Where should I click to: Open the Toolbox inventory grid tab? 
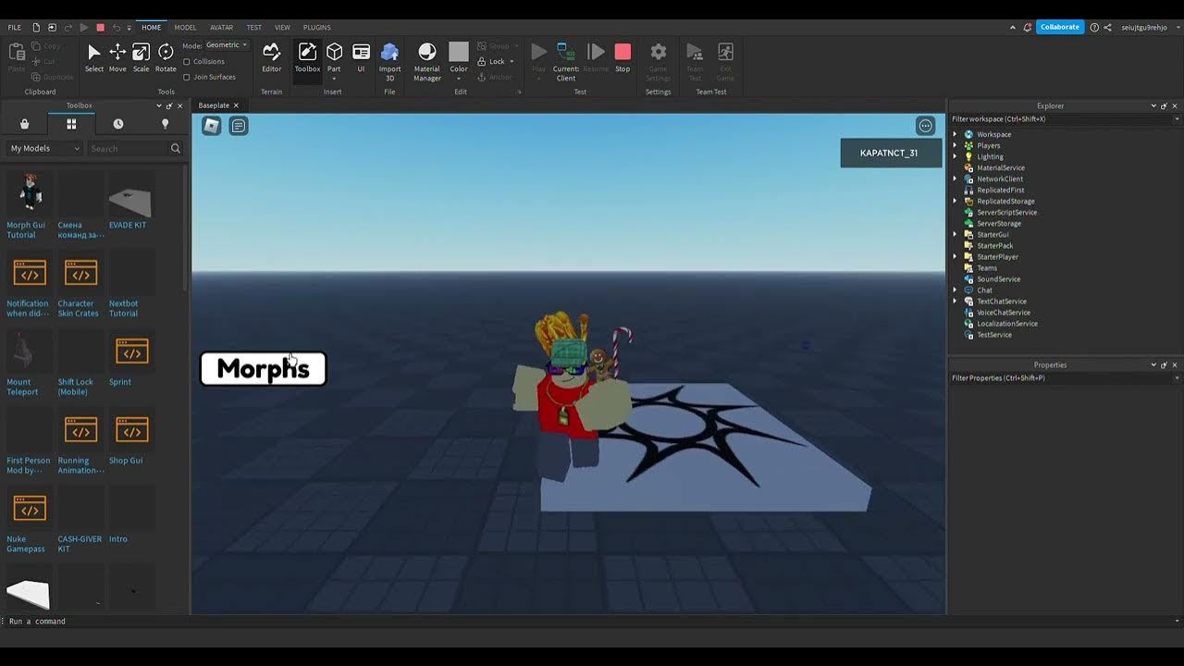[x=71, y=124]
